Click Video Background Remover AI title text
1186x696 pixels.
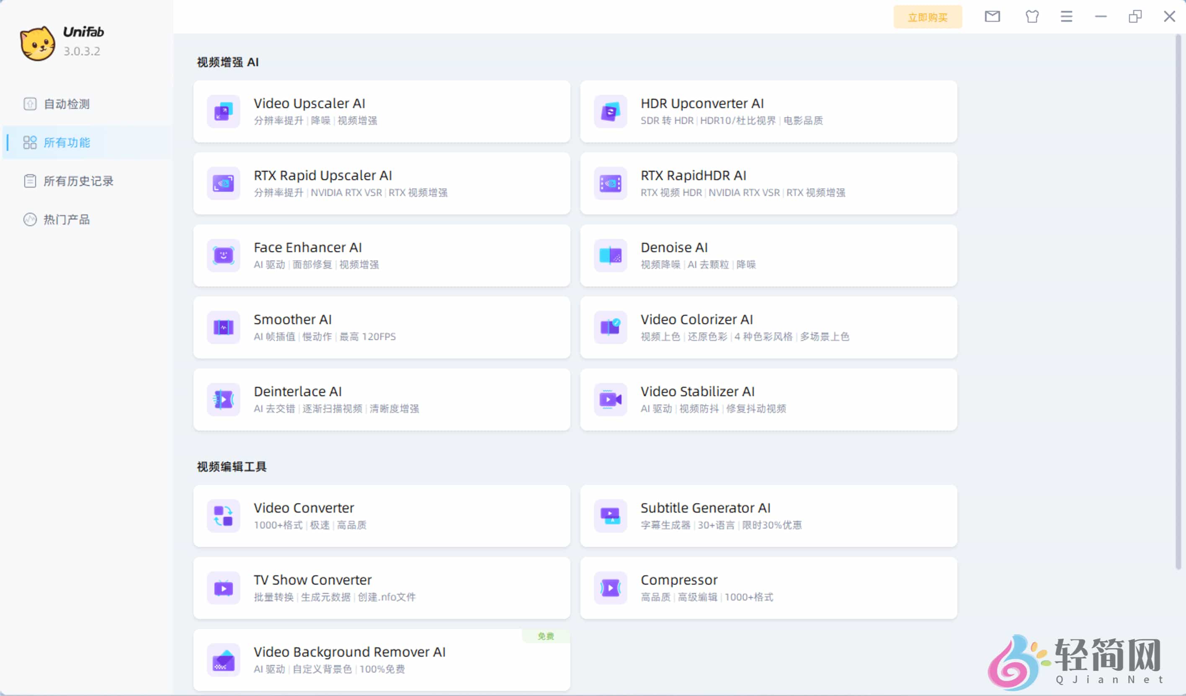pyautogui.click(x=350, y=652)
